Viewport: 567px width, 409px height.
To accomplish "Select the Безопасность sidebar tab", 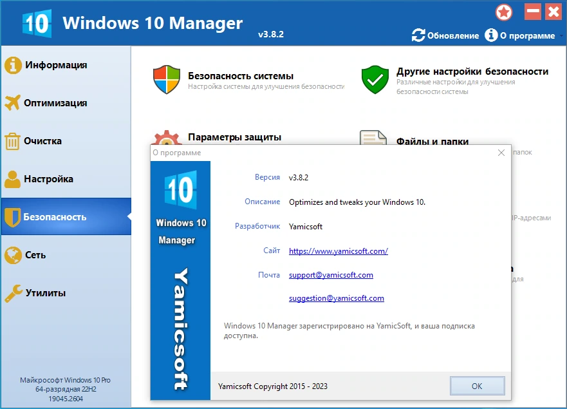I will 66,216.
